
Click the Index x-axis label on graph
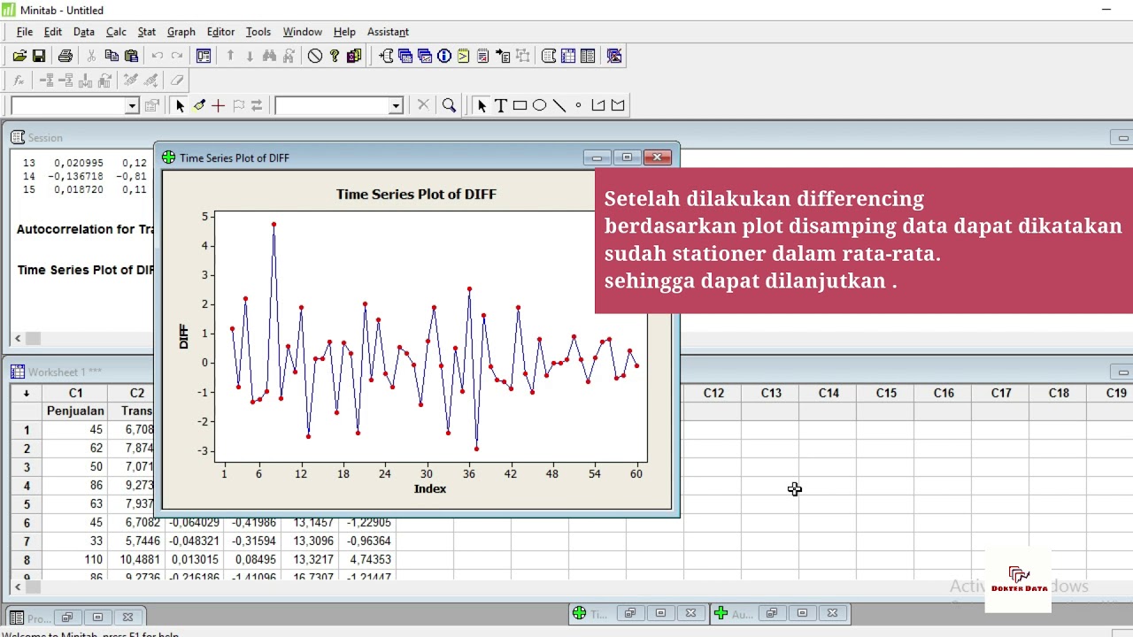[430, 488]
